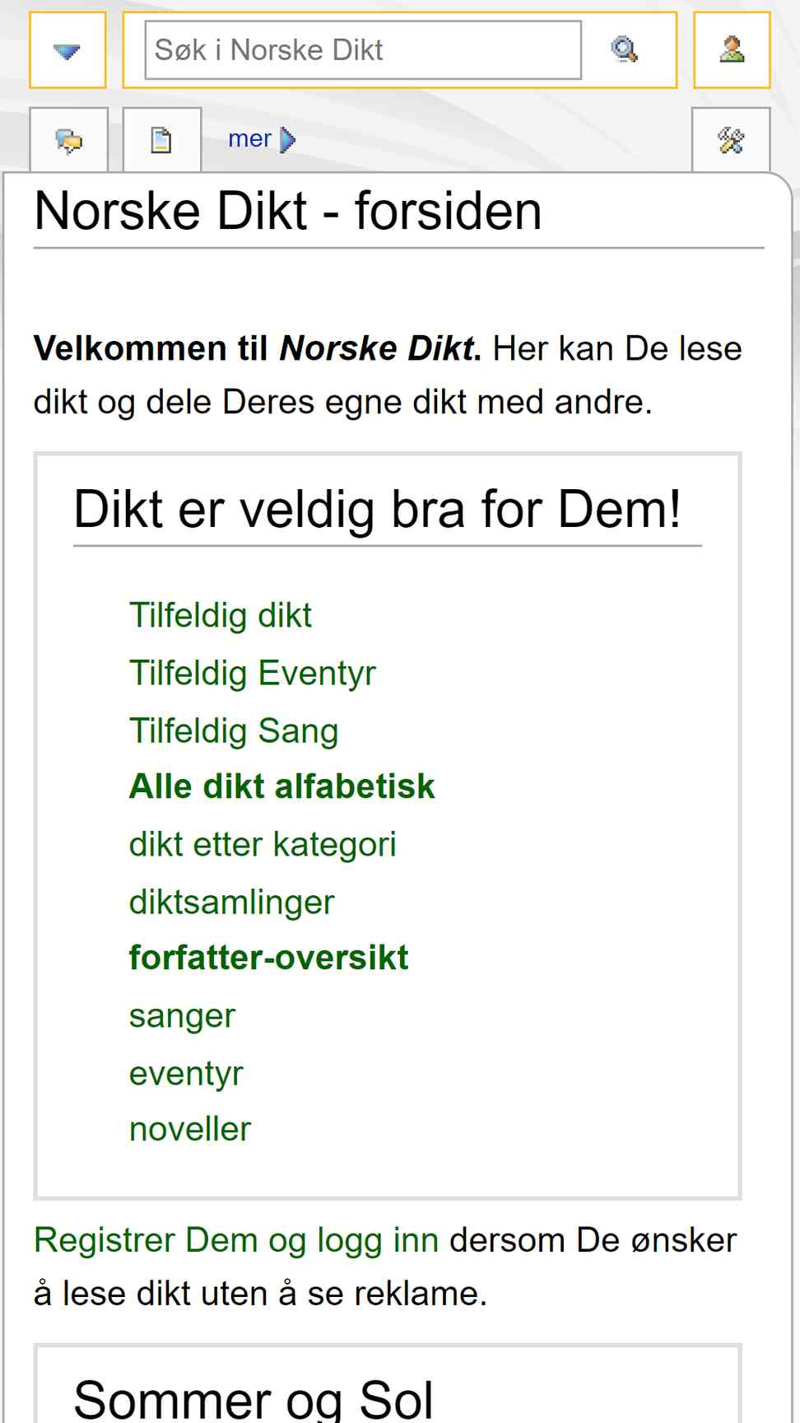Open the Tilfeldig Eventyr link
Screen dimensions: 800x1423
point(252,673)
